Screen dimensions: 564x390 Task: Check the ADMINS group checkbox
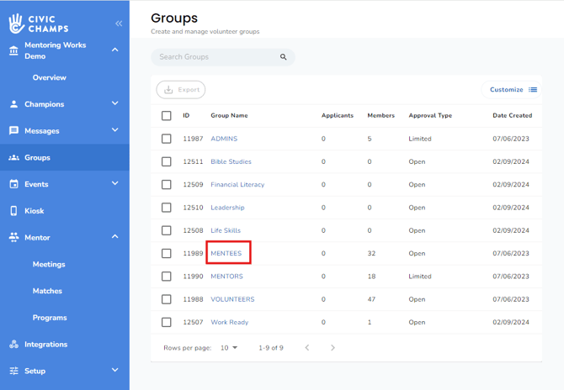167,139
